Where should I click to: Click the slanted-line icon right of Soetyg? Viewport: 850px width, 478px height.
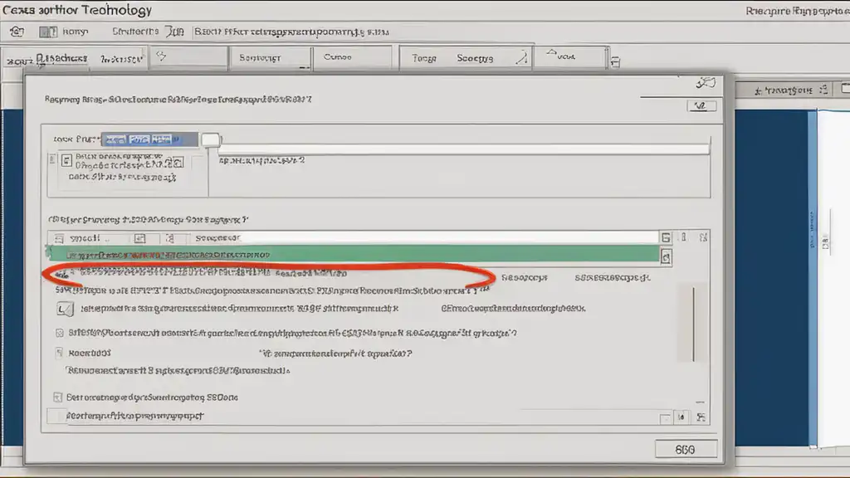(521, 58)
